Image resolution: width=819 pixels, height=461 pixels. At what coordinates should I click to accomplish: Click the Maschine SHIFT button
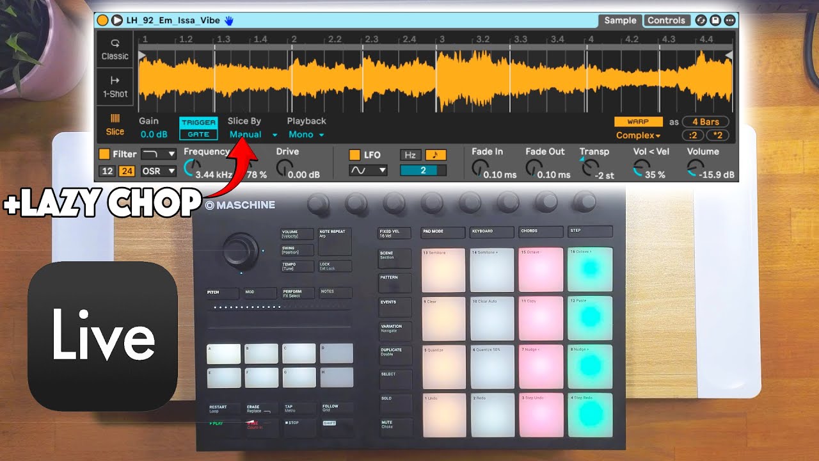coord(337,428)
